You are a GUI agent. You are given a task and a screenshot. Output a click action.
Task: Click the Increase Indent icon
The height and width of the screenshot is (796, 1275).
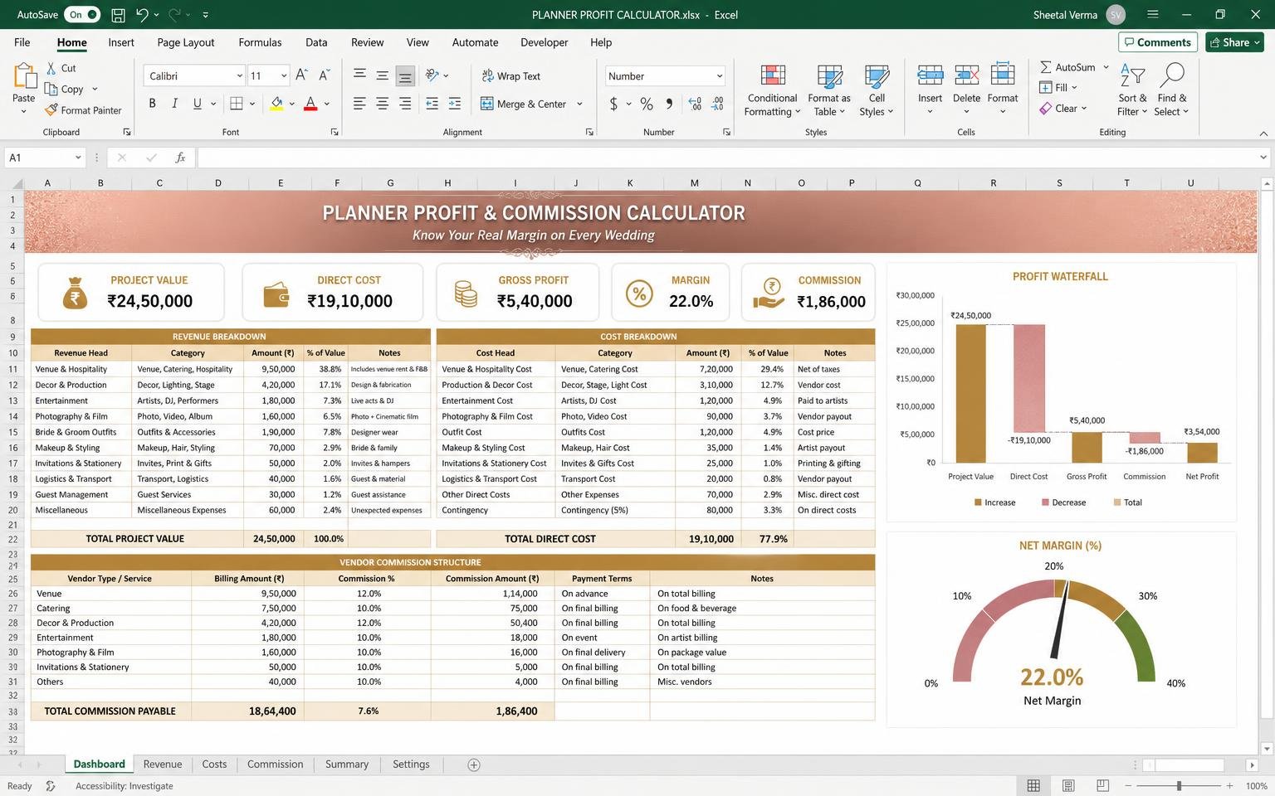(455, 104)
